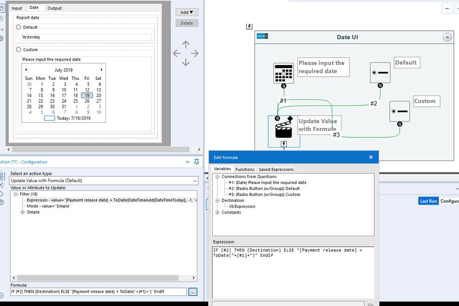This screenshot has height=306, width=459.
Task: Go to next month in calendar
Action: coord(101,70)
